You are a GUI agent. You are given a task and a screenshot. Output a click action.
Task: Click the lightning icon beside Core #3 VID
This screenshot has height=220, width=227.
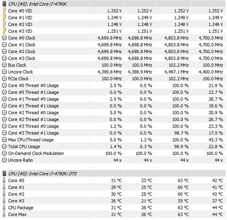click(x=4, y=31)
